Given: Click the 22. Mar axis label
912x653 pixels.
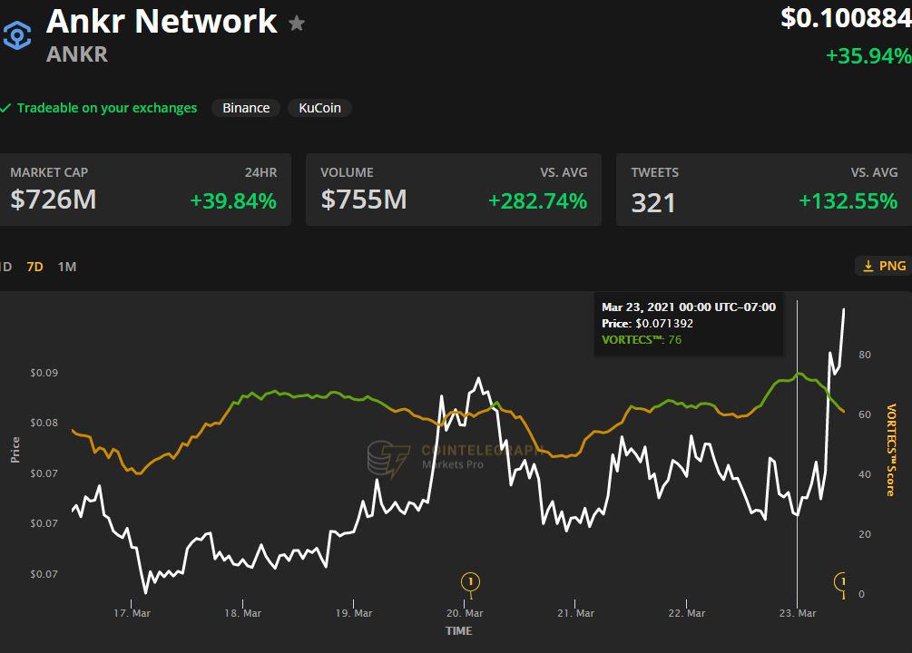Looking at the screenshot, I should coord(687,613).
